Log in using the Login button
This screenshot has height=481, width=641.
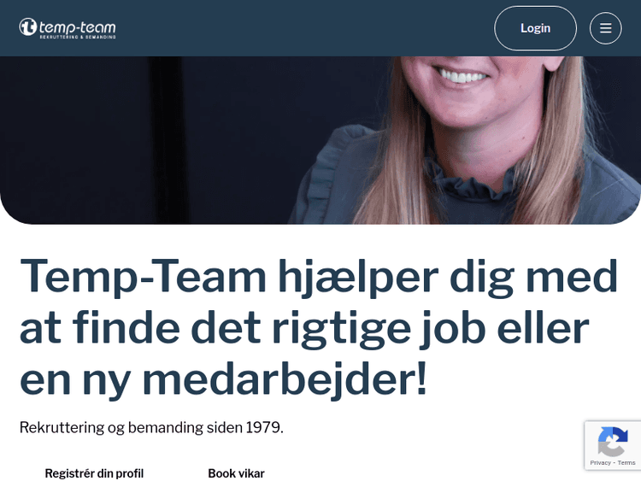tap(535, 28)
